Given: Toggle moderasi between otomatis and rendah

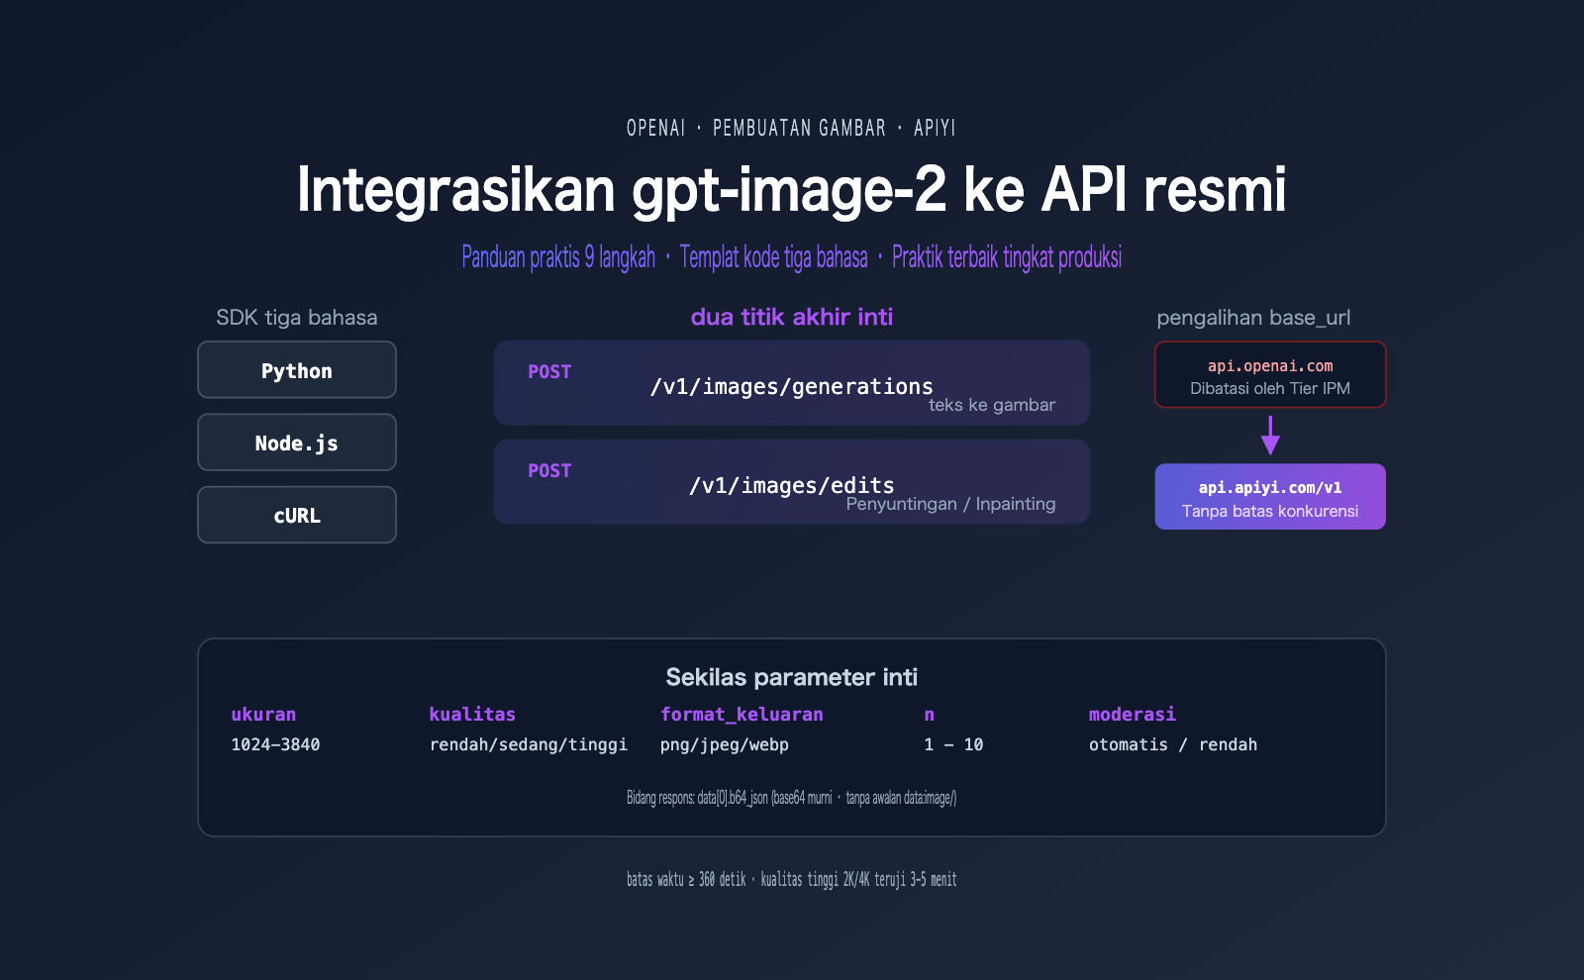Looking at the screenshot, I should pos(1172,744).
